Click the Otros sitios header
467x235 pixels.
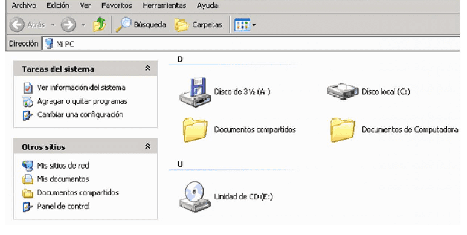click(85, 147)
